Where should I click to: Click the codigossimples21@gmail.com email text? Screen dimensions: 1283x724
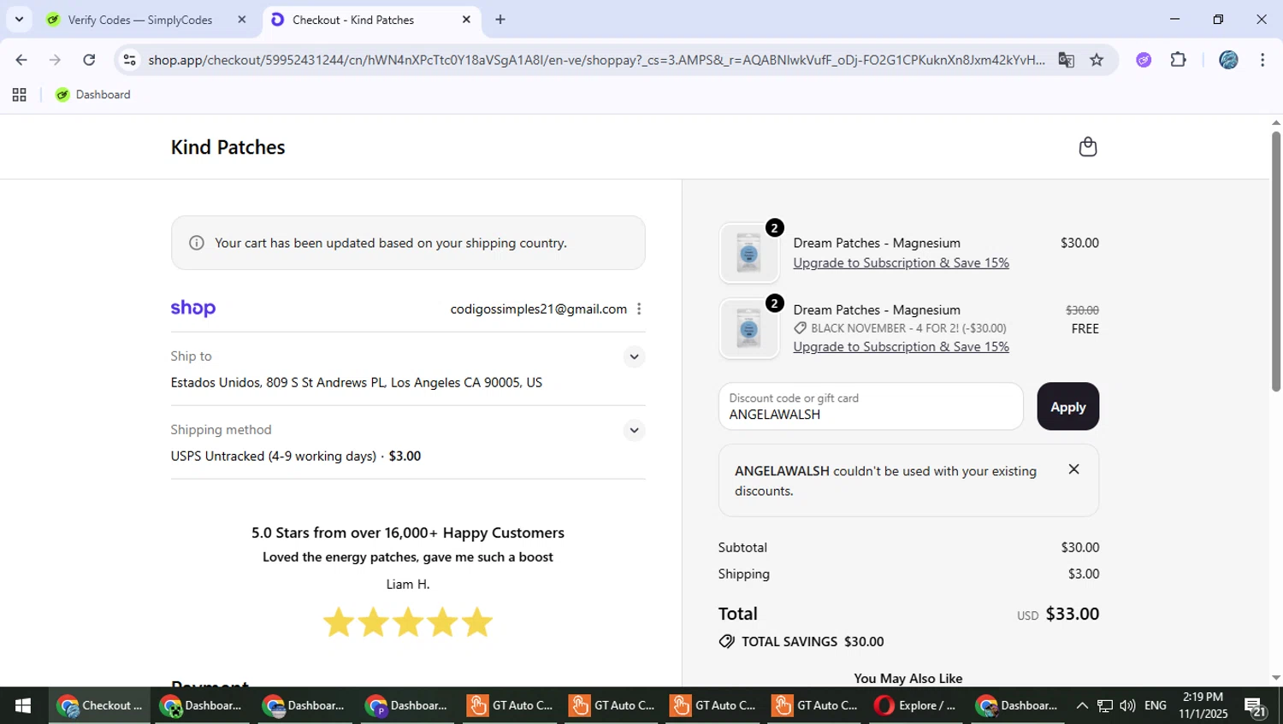[x=539, y=309]
